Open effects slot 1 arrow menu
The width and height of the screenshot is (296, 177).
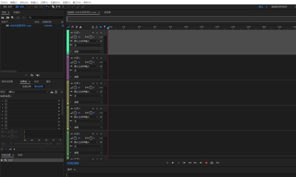tap(59, 101)
